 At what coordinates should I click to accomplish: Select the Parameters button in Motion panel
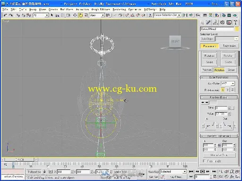(209, 46)
